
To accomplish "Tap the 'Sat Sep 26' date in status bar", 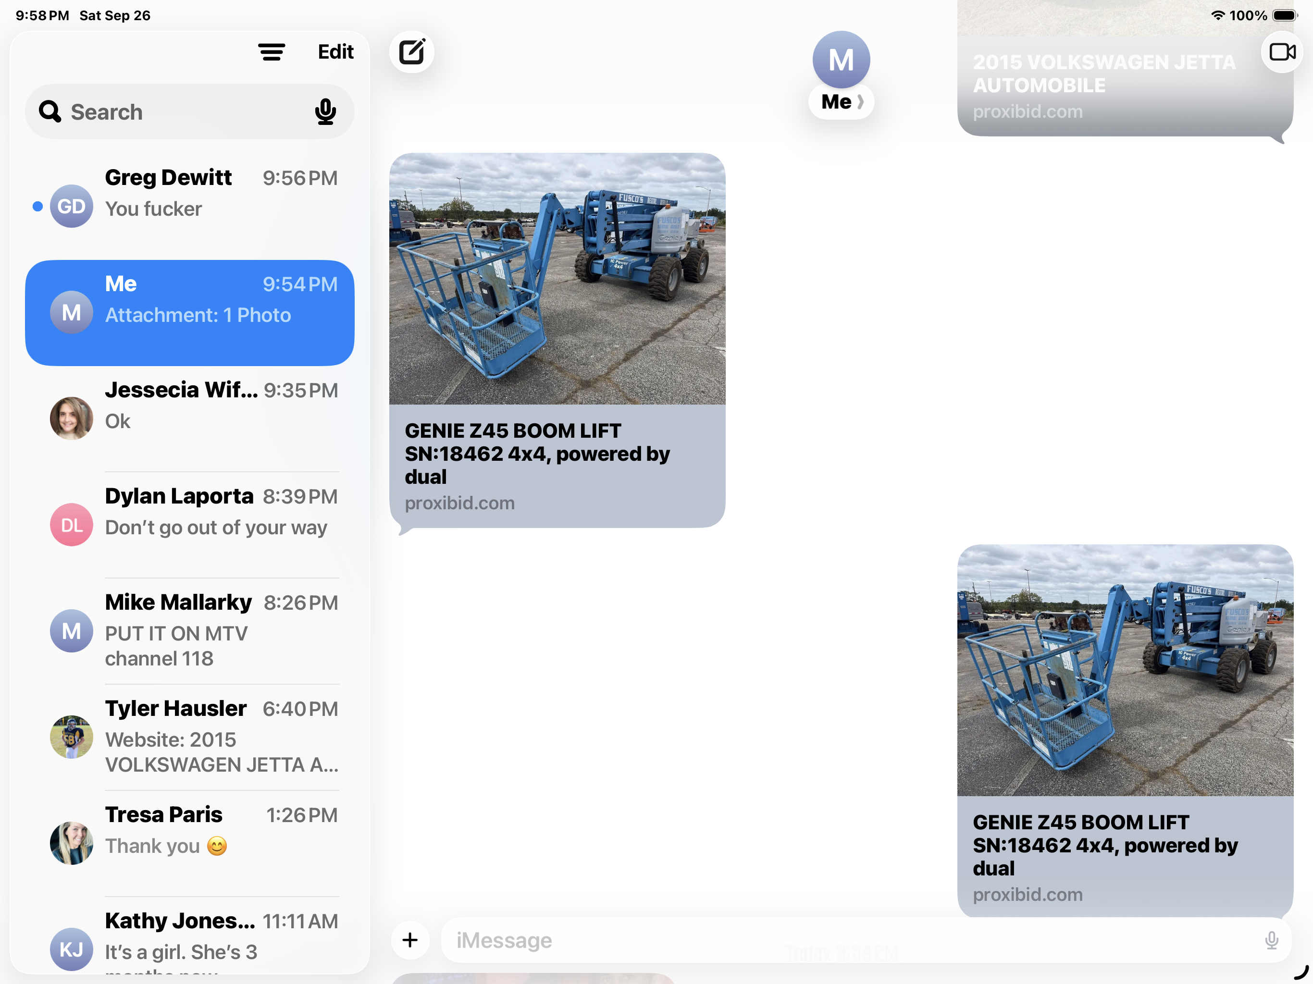I will click(x=115, y=15).
